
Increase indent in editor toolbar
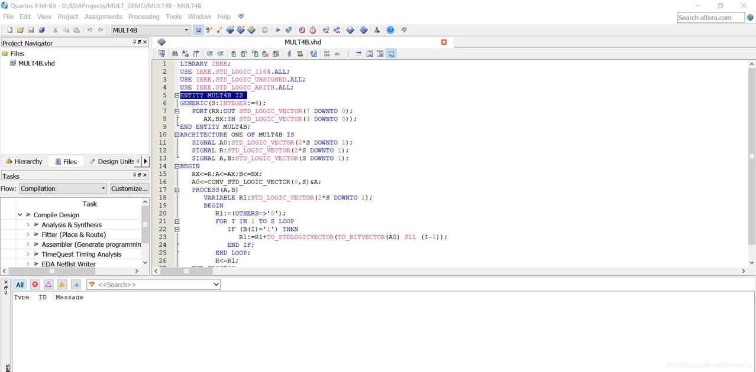[209, 54]
